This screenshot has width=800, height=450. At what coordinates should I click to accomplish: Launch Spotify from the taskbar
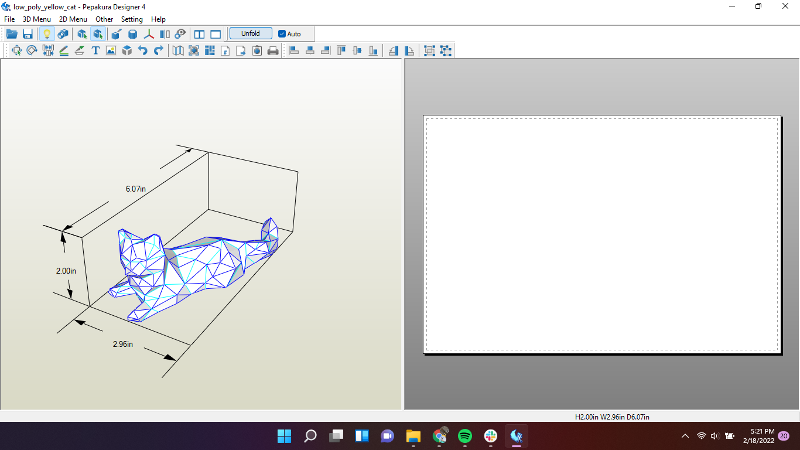point(465,436)
